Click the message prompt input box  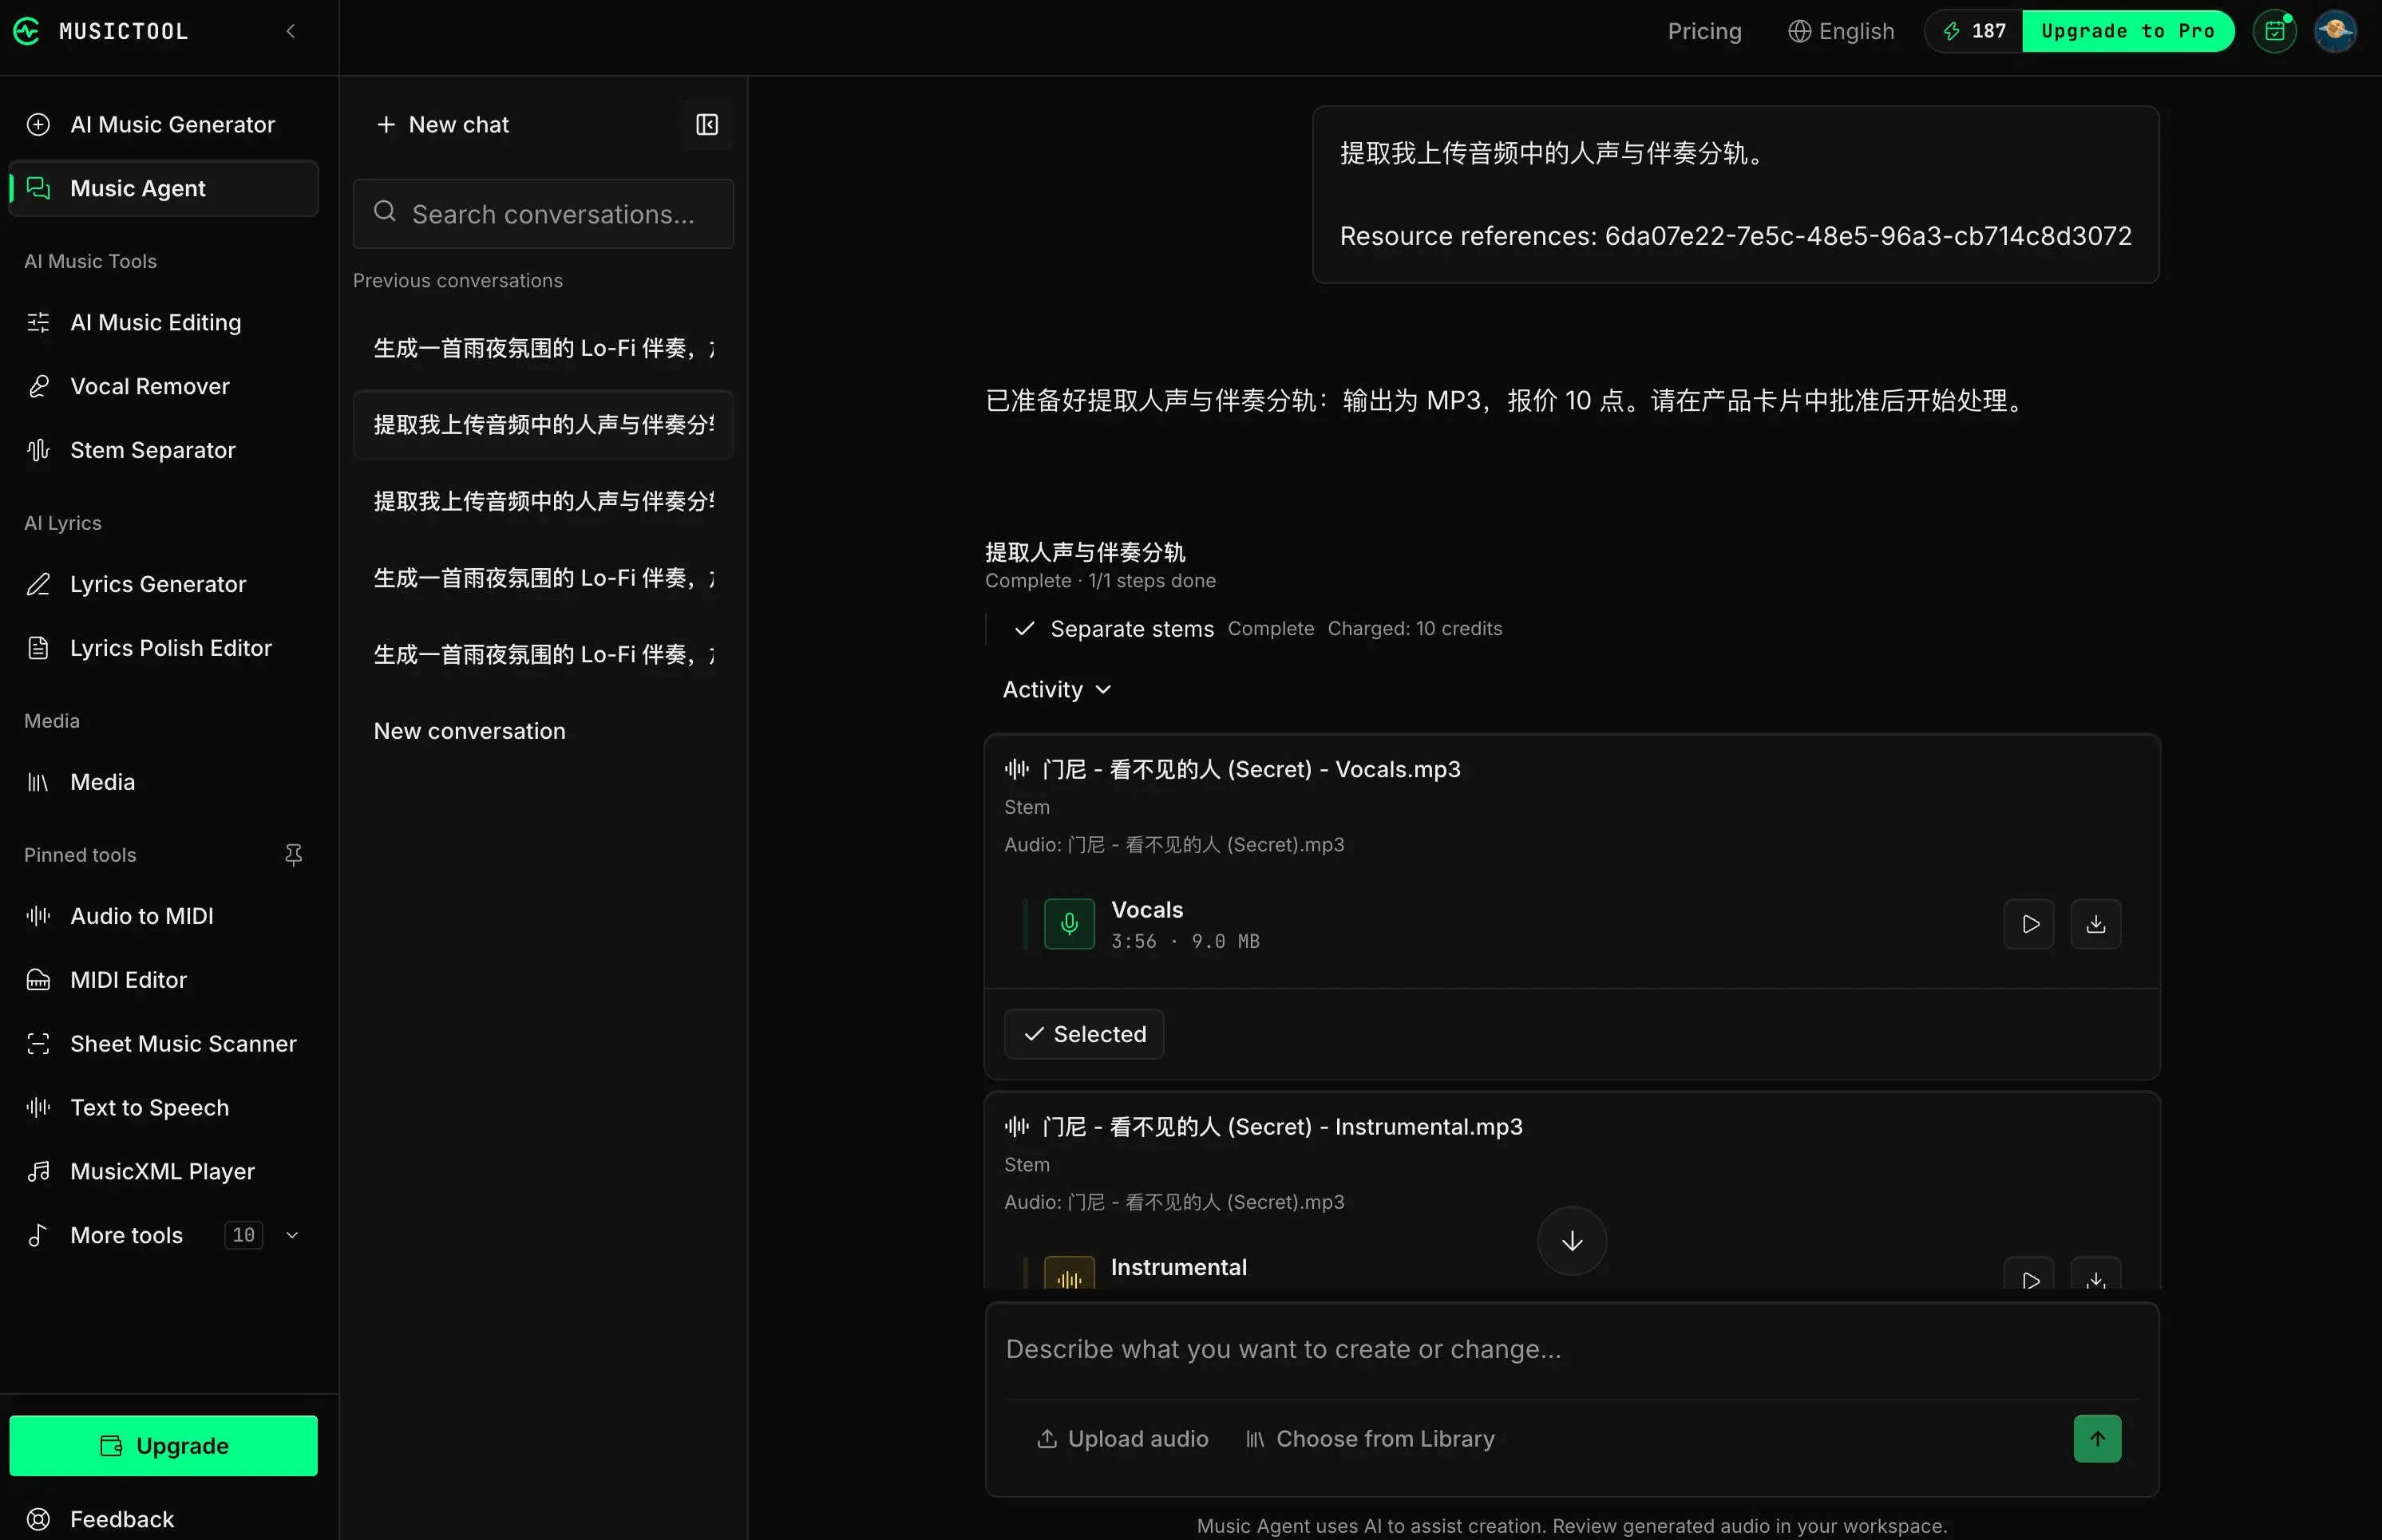1572,1350
